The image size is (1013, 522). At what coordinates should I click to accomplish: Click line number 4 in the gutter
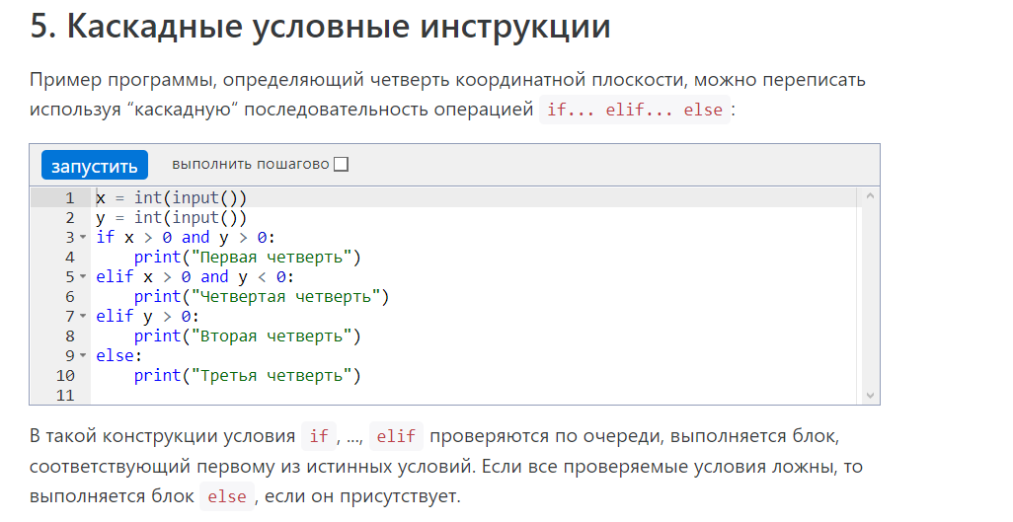70,258
